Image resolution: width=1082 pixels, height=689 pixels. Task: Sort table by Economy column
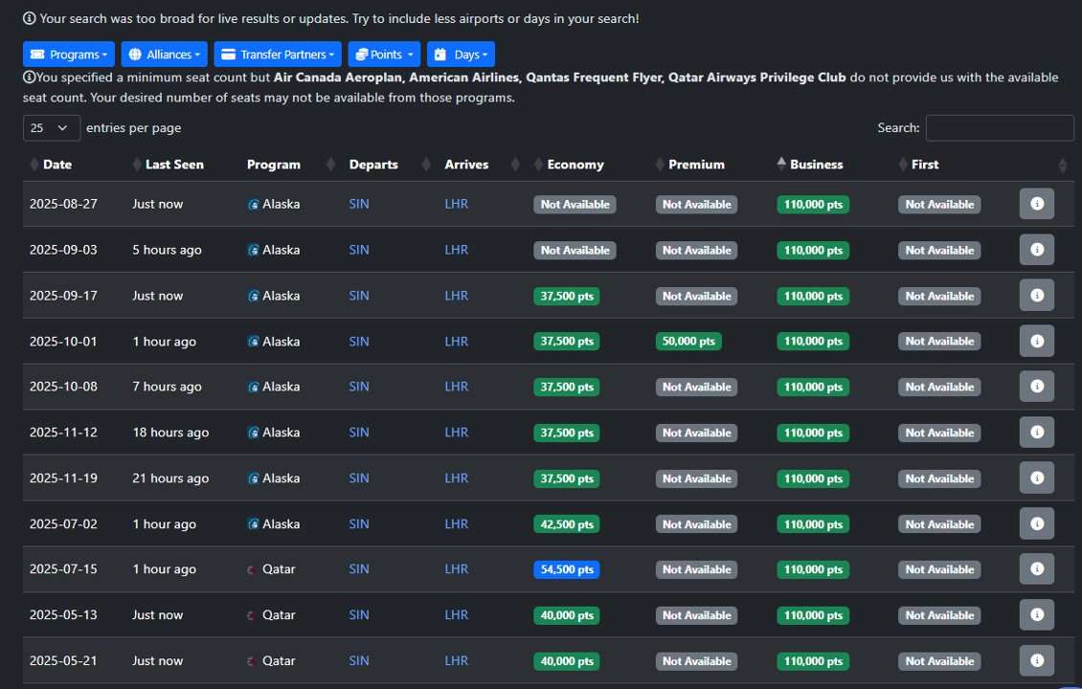coord(575,165)
